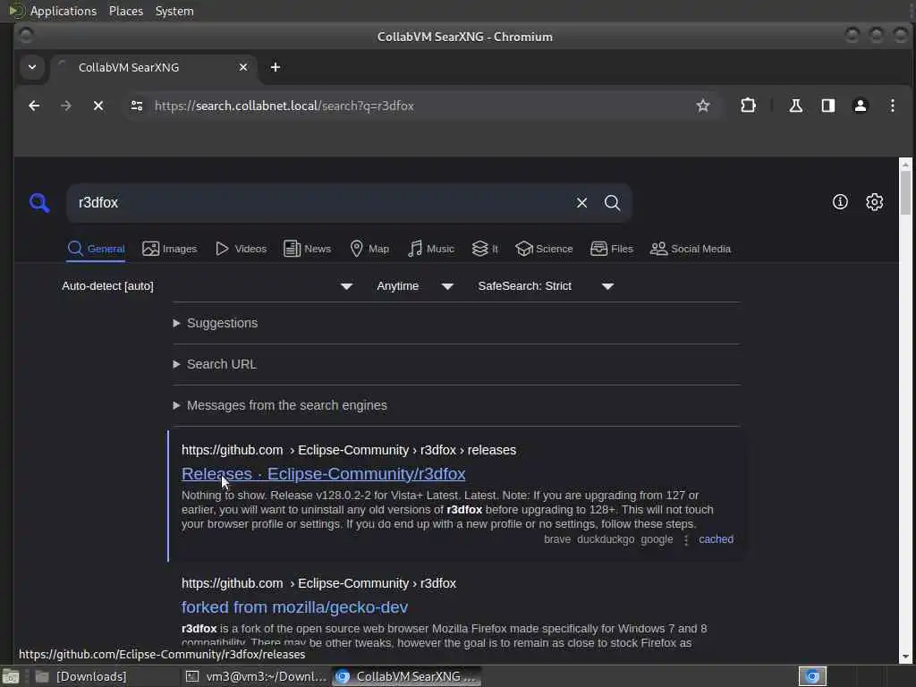
Task: Click the page vertical scrollbar thumb
Action: pyautogui.click(x=905, y=193)
